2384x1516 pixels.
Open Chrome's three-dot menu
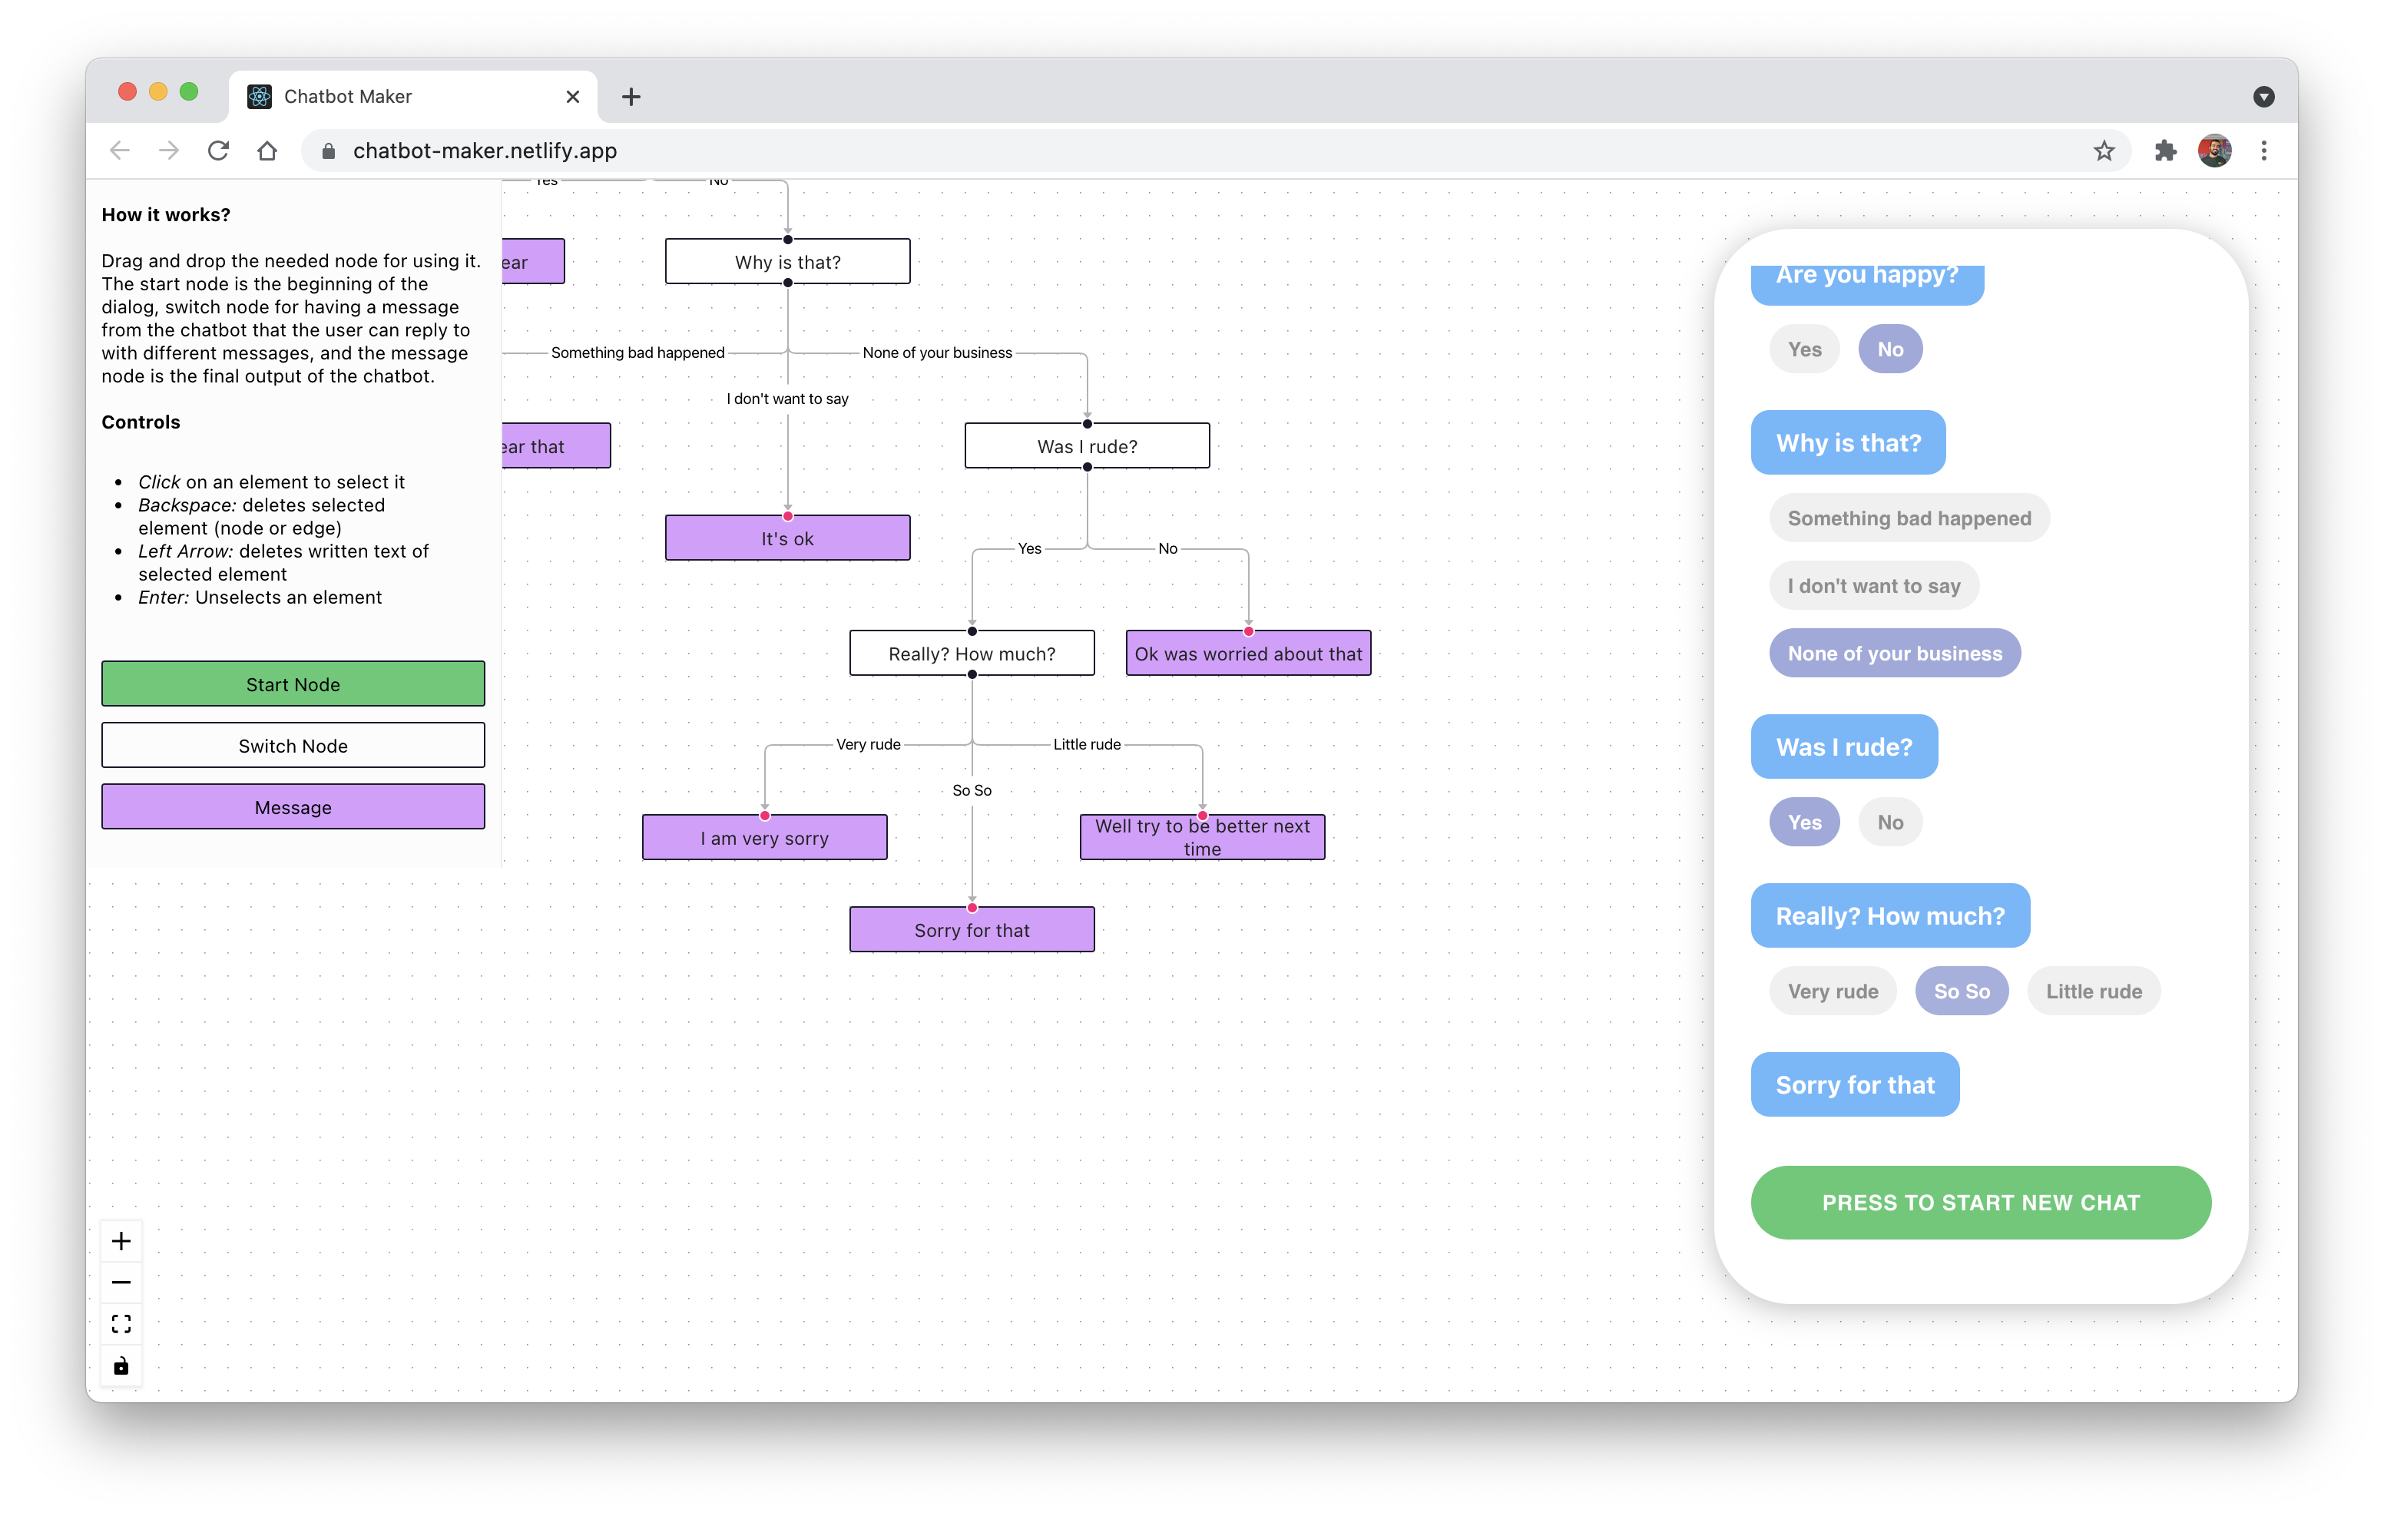[2263, 151]
